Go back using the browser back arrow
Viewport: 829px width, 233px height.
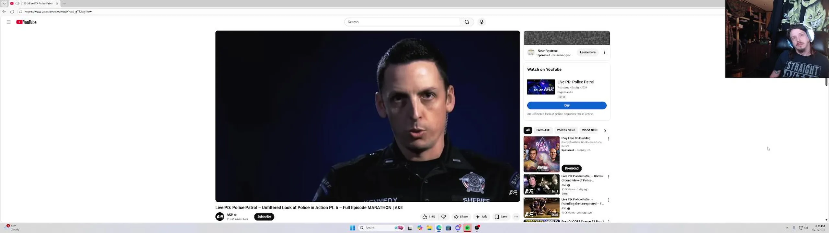coord(4,12)
